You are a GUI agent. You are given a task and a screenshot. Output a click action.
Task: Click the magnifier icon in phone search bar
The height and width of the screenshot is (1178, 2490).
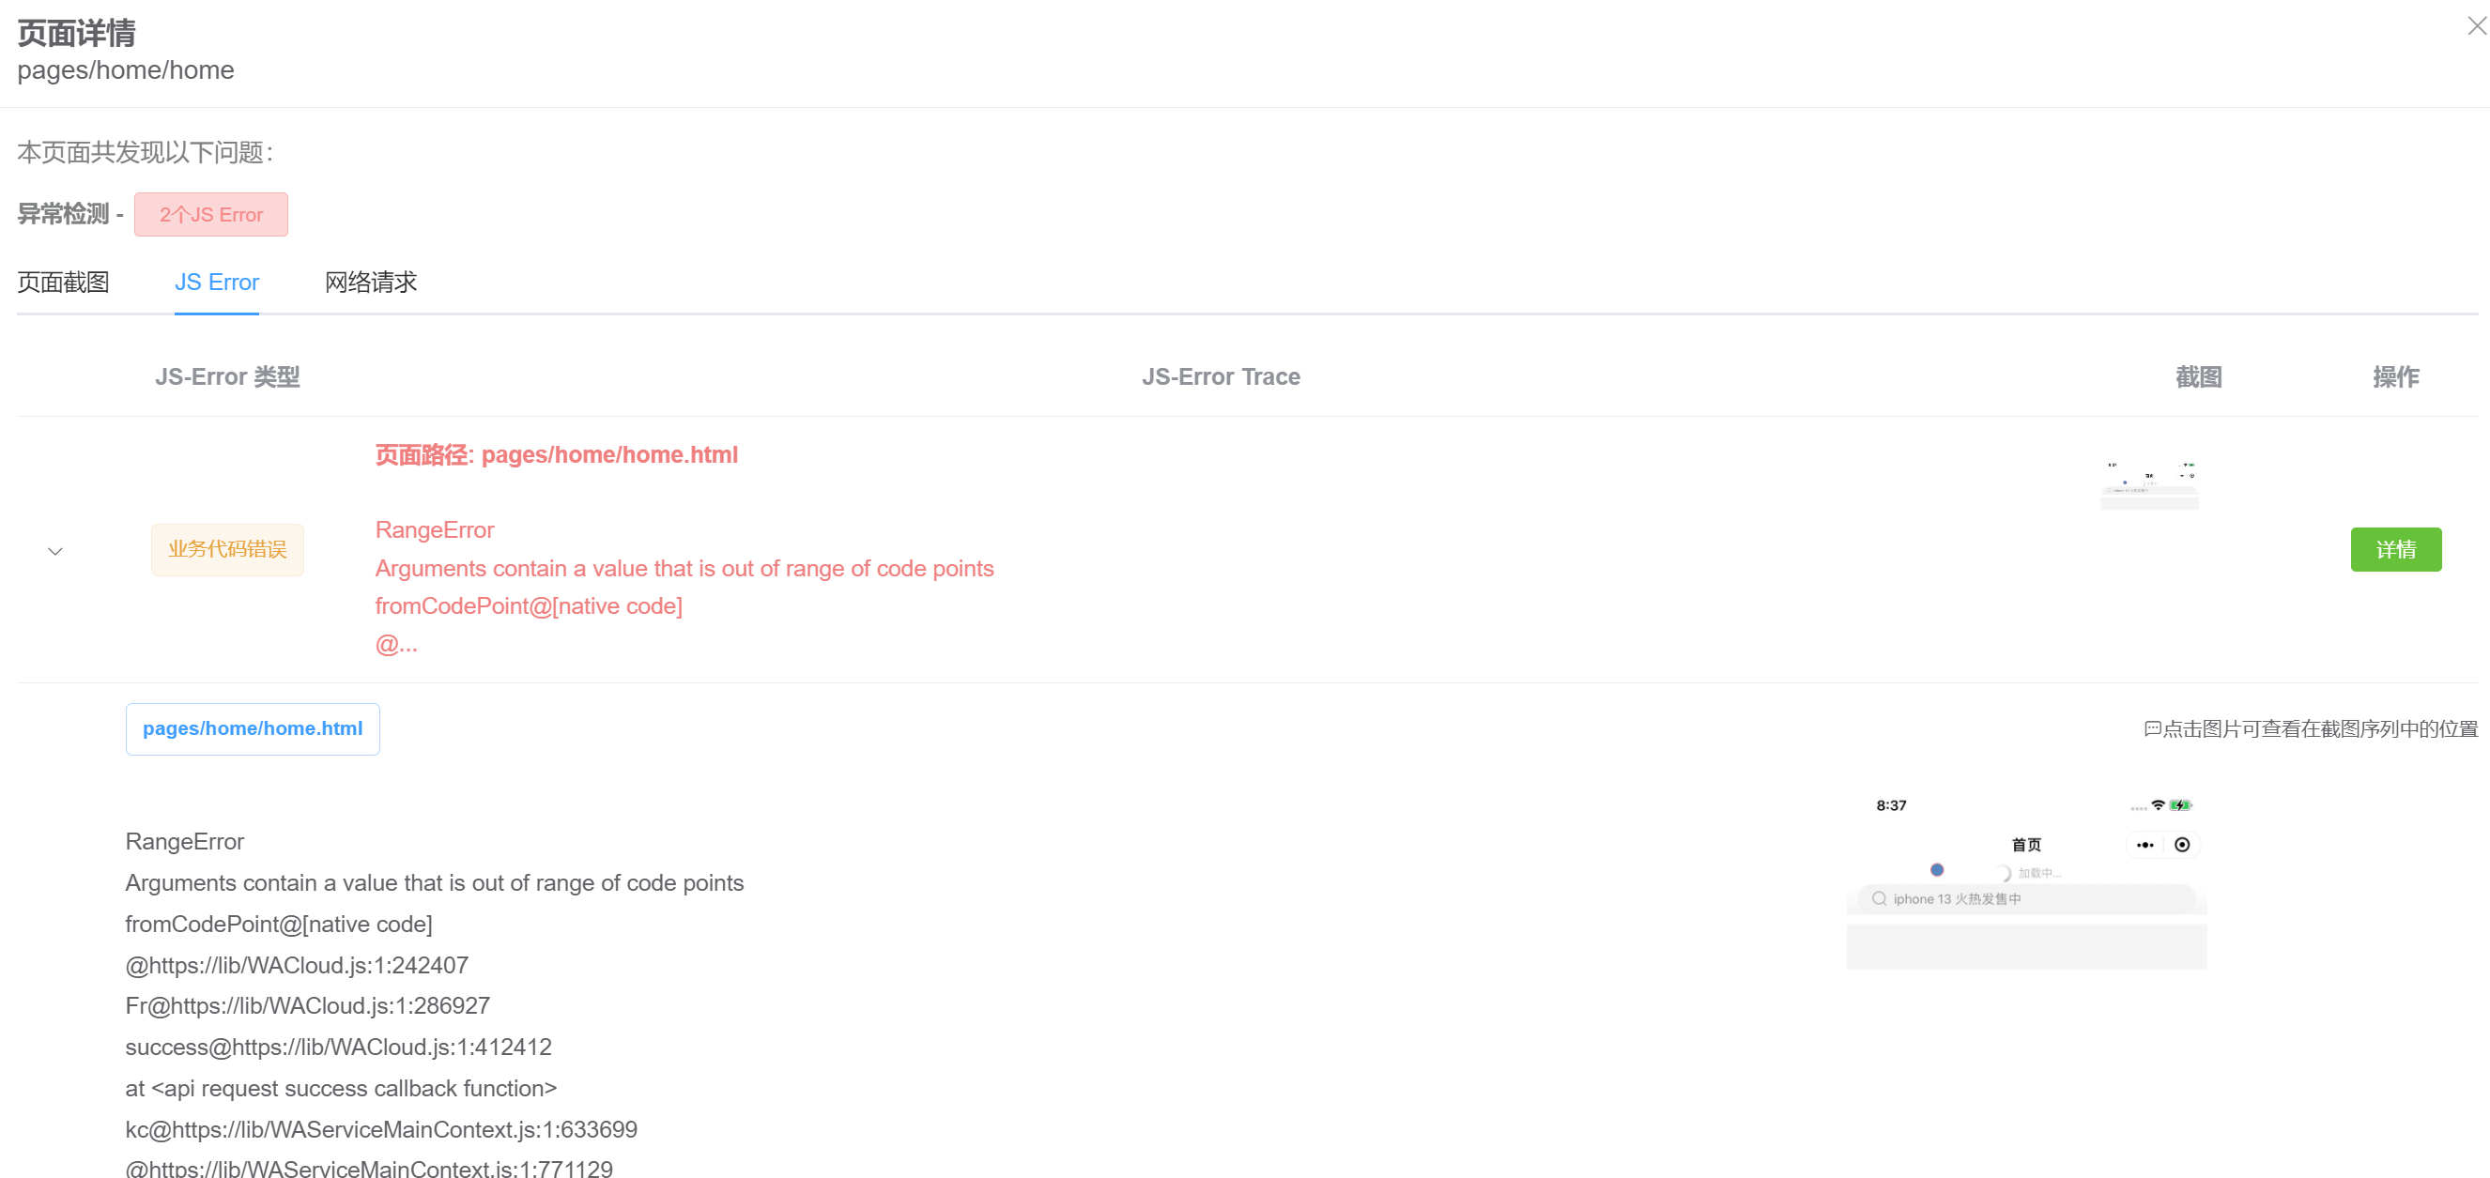(1878, 898)
